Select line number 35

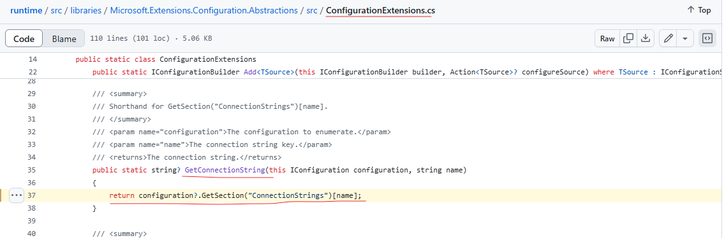point(32,171)
